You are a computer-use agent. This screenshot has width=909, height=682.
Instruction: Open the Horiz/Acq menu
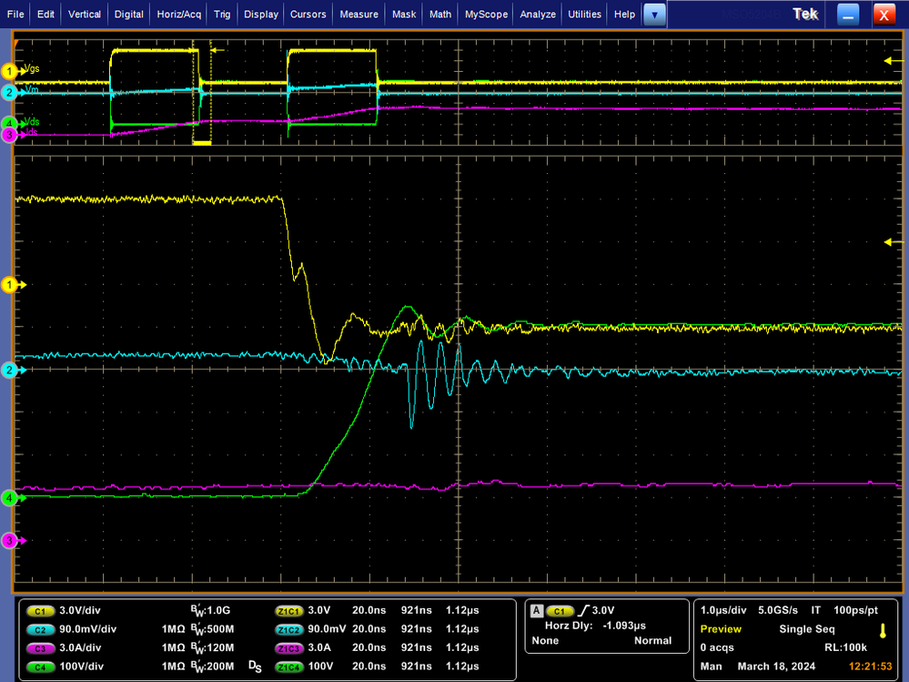(178, 14)
